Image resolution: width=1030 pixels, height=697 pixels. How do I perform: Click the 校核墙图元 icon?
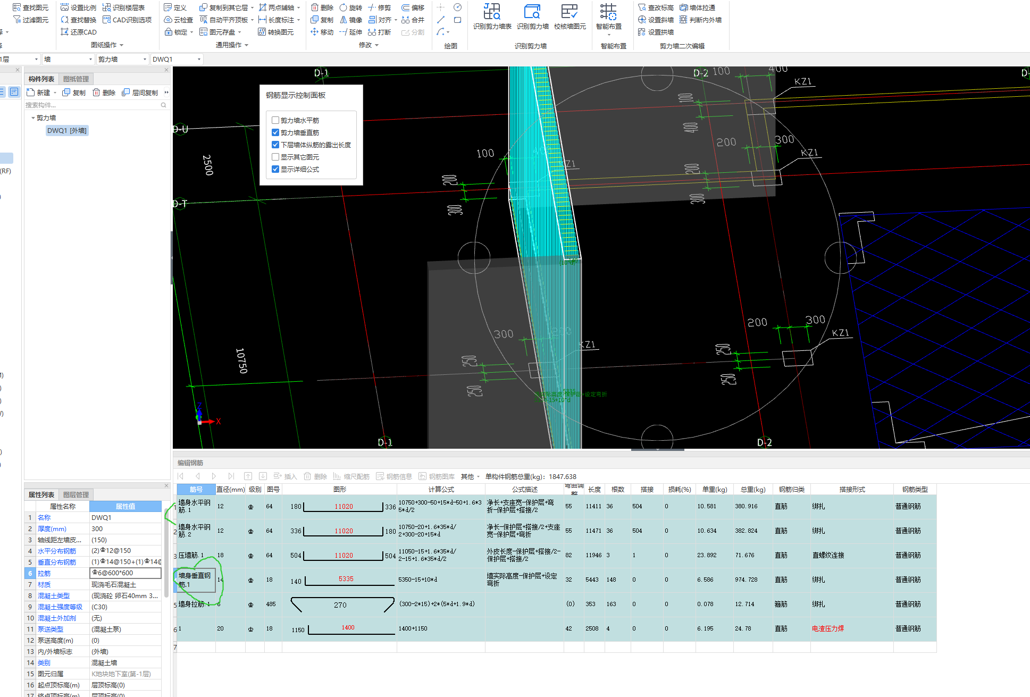click(569, 12)
